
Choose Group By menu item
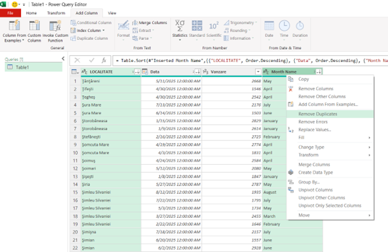tap(330, 182)
